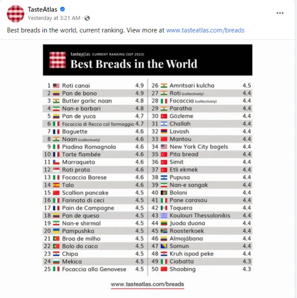Image resolution: width=297 pixels, height=298 pixels.
Task: Click the TasteAtlas profile picture
Action: tap(16, 14)
